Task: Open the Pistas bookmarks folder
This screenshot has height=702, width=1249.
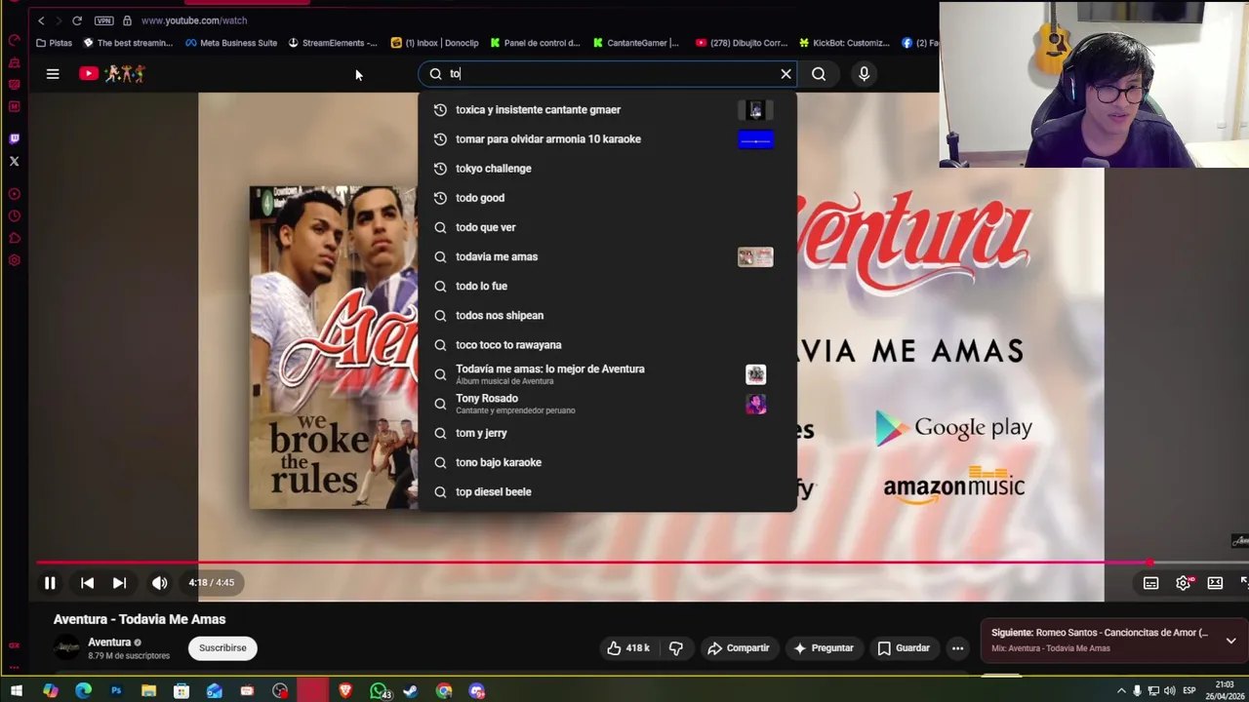Action: [x=54, y=43]
